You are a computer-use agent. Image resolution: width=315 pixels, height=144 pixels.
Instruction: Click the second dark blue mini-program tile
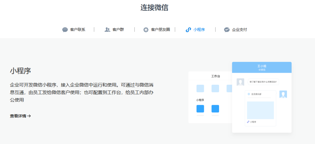pyautogui.click(x=215, y=109)
